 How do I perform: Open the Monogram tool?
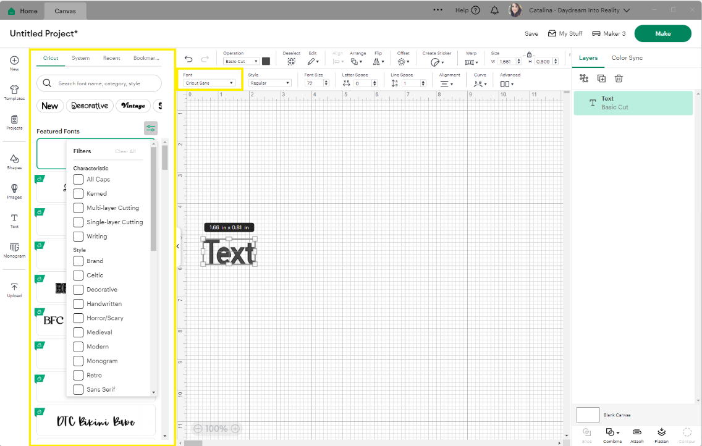14,250
